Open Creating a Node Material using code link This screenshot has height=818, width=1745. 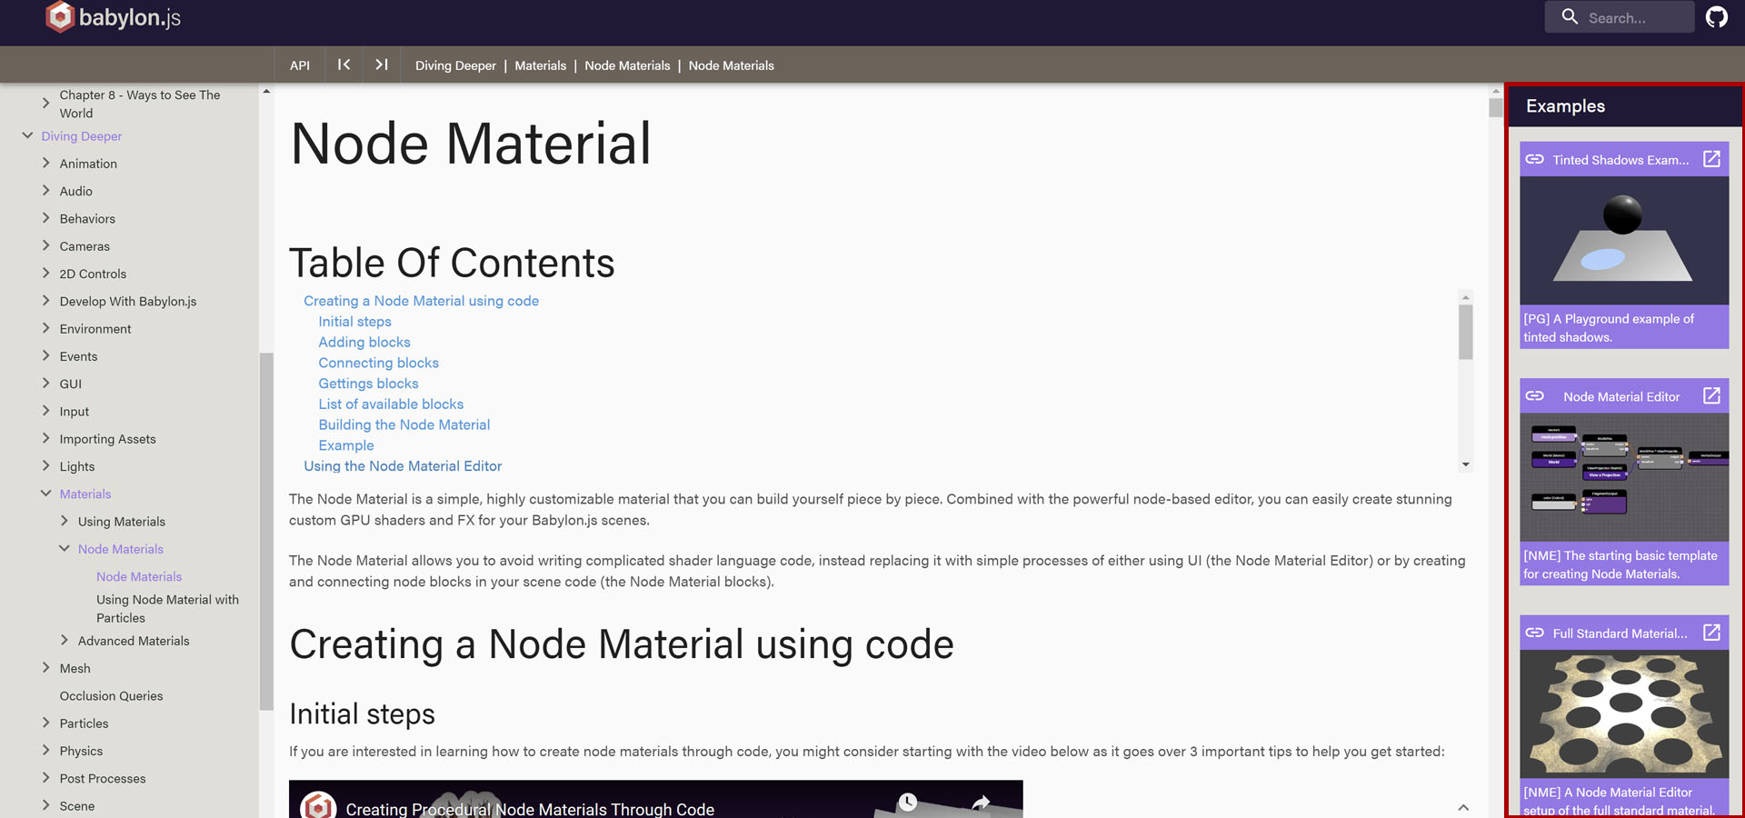tap(421, 301)
